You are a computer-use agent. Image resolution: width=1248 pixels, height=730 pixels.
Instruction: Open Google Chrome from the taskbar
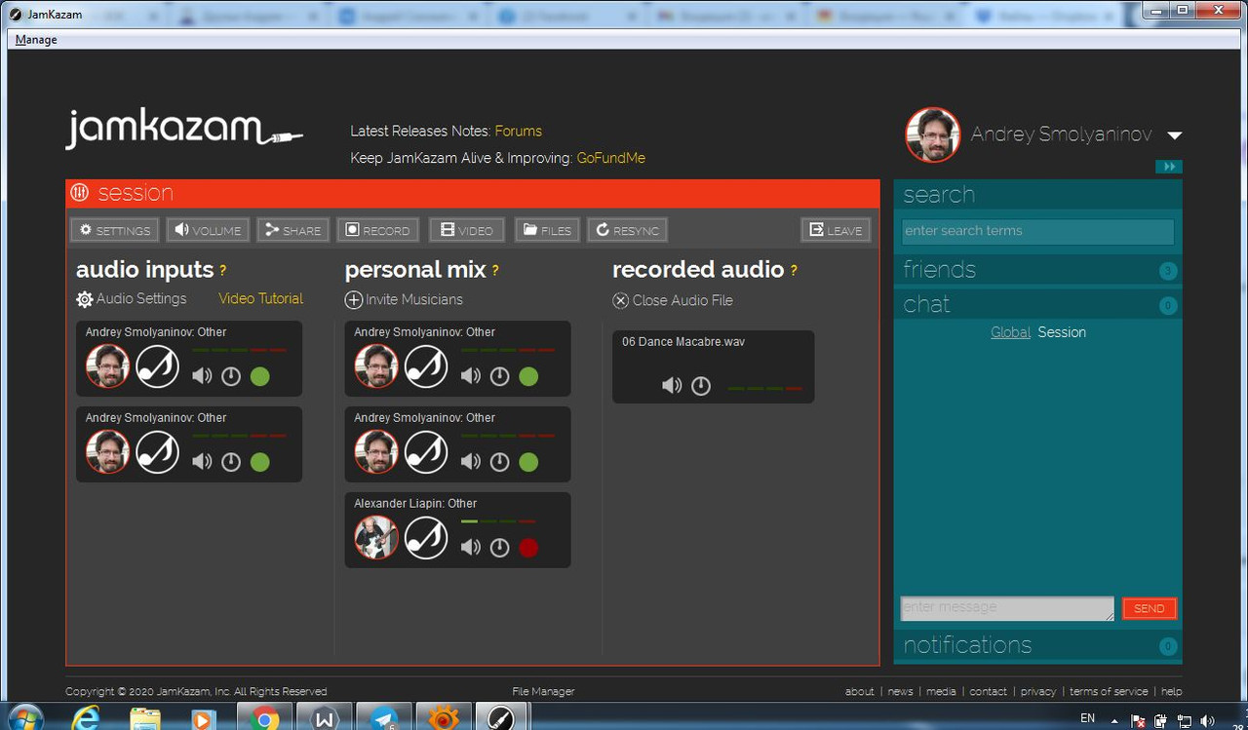263,718
